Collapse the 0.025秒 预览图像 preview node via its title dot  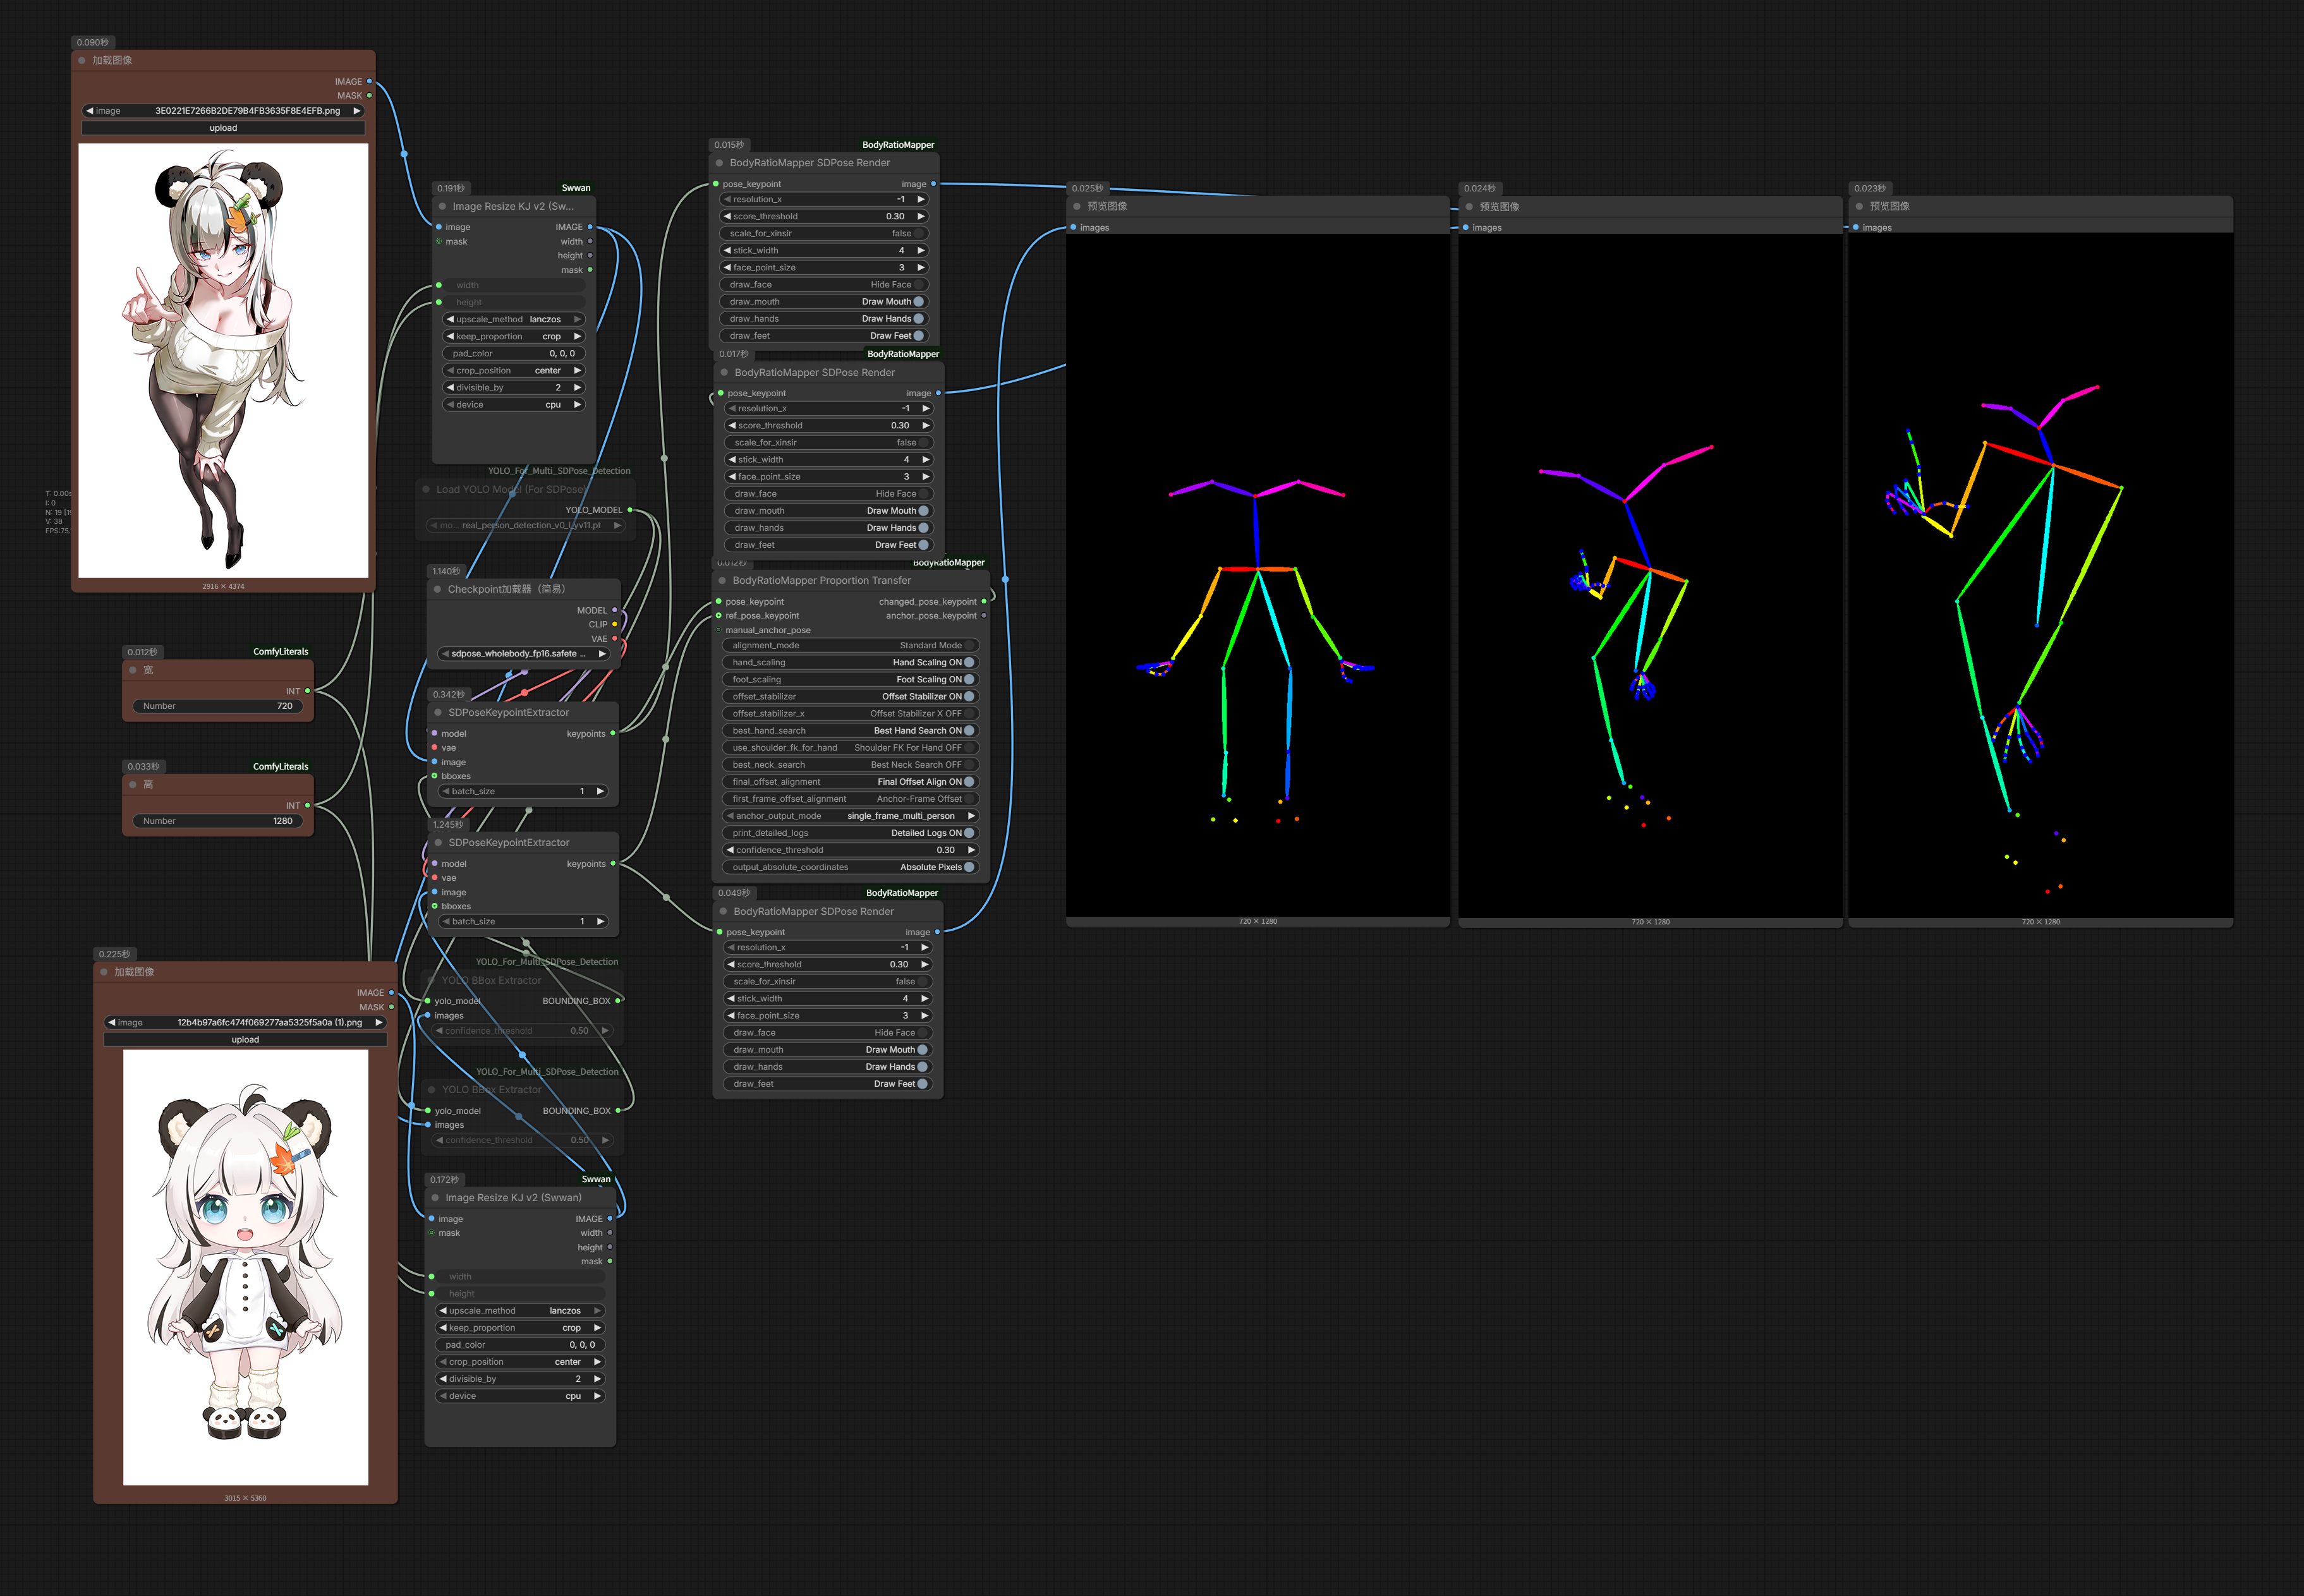click(1077, 207)
